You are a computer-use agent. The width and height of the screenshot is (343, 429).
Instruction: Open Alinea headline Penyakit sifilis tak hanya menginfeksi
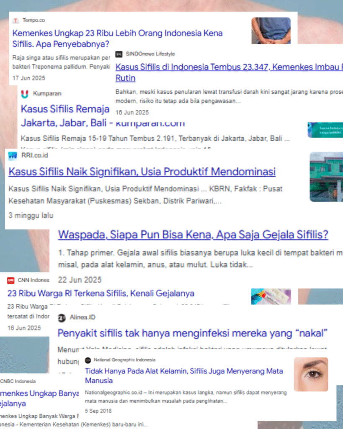pos(192,333)
